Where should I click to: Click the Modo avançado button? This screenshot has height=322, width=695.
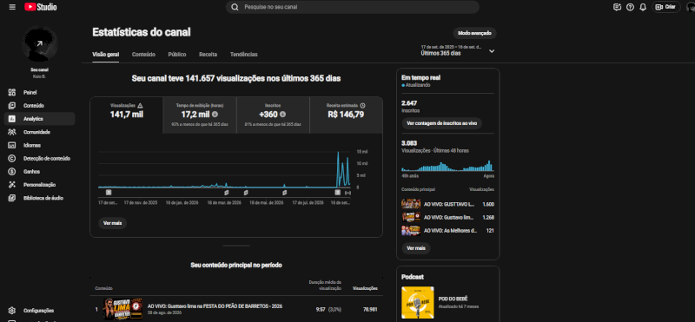point(474,33)
